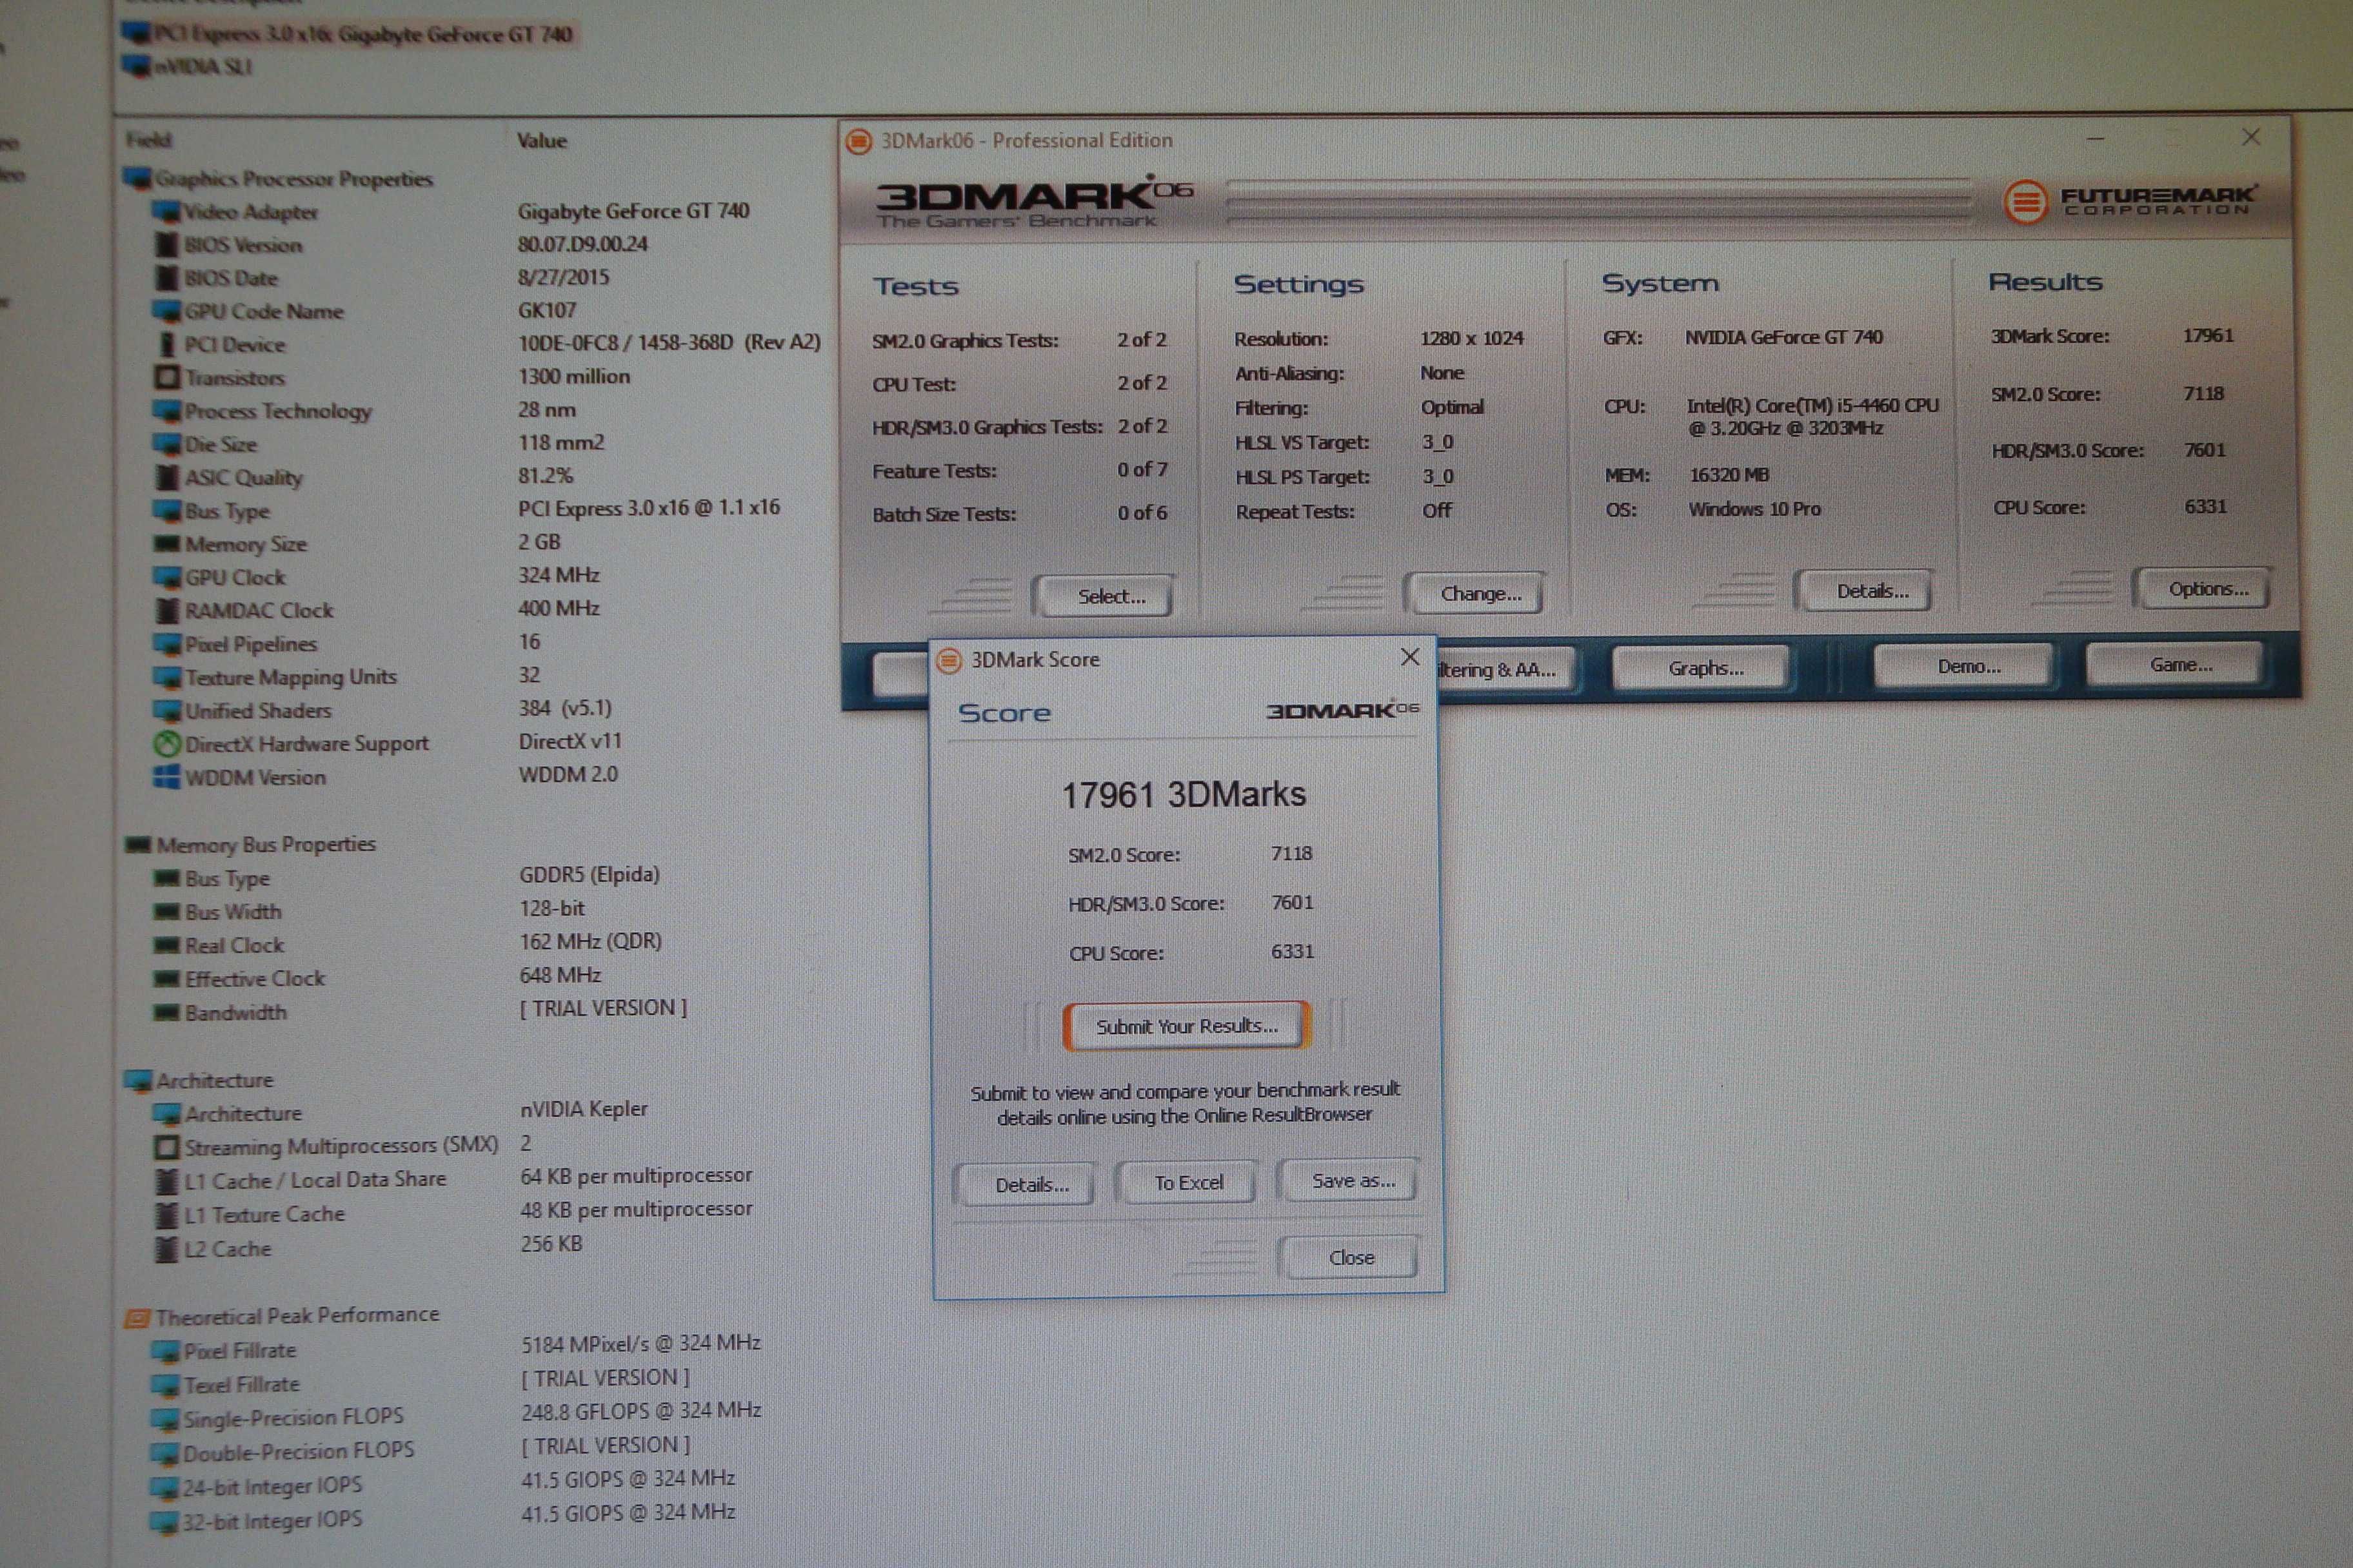
Task: Click the PCI Device icon
Action: tap(167, 344)
